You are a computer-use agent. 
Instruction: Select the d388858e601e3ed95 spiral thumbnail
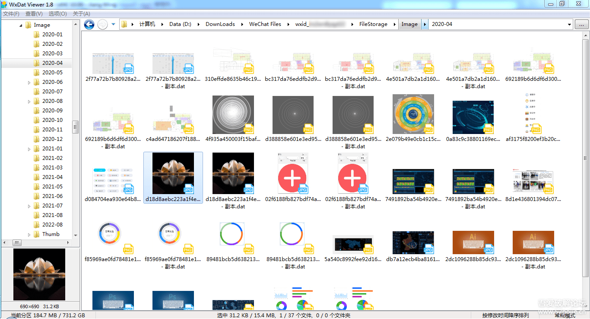click(x=293, y=115)
